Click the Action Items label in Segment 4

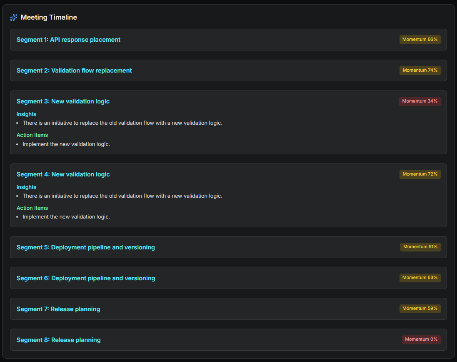coord(32,208)
